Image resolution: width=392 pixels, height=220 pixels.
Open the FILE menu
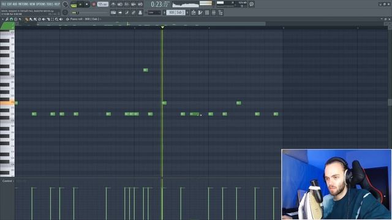point(3,4)
